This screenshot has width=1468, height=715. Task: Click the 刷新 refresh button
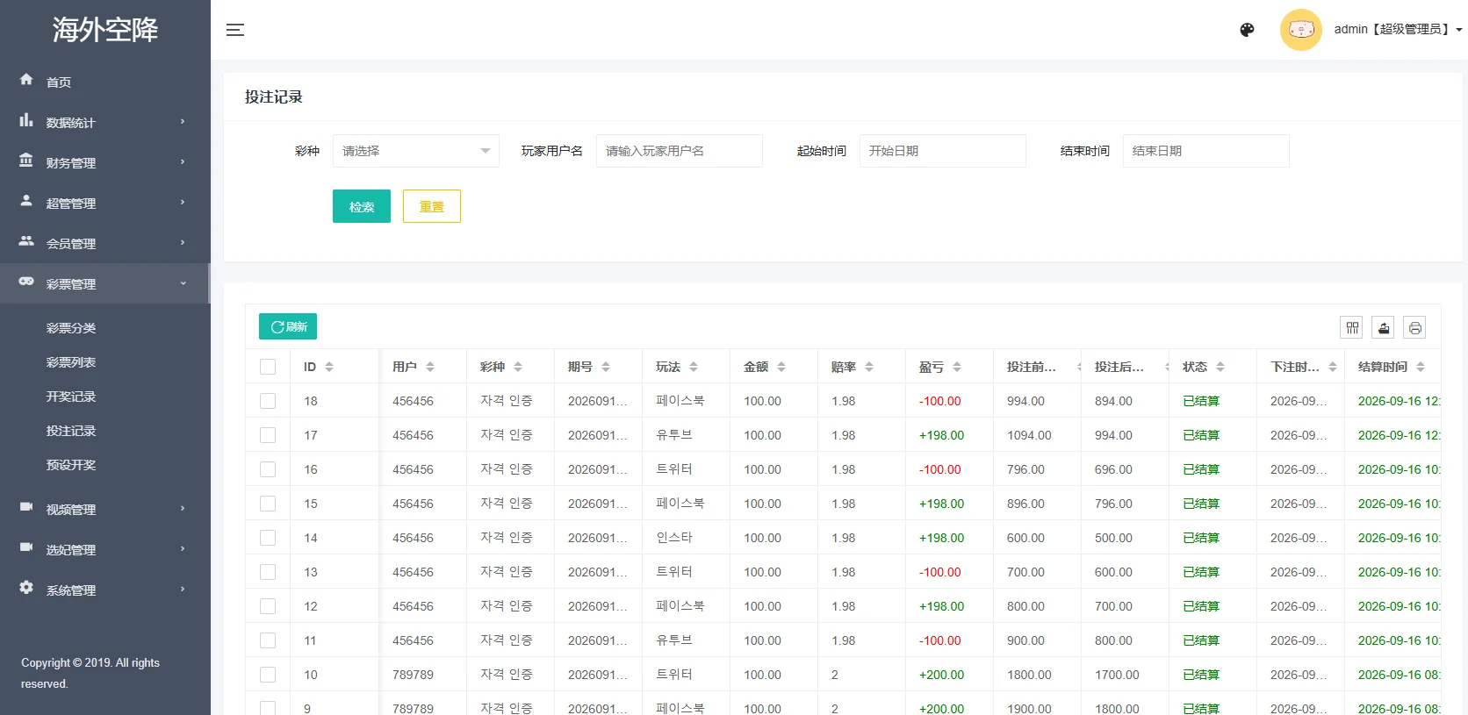[x=288, y=326]
